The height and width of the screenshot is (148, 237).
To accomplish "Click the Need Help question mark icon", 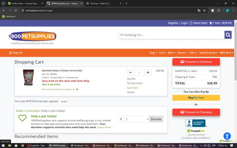I will click(x=191, y=23).
